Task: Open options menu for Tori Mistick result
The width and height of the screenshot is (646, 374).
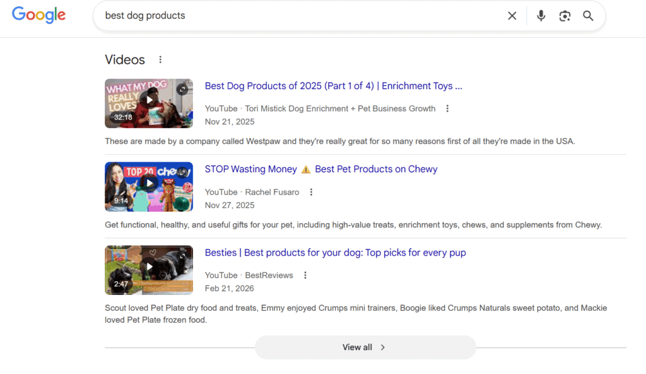Action: (447, 109)
